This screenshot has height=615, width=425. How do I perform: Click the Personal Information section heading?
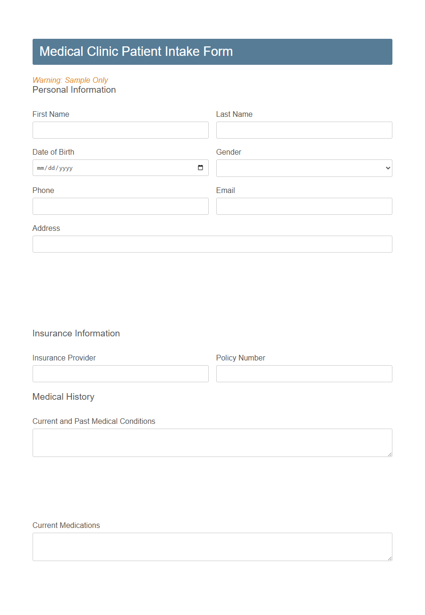tap(74, 90)
